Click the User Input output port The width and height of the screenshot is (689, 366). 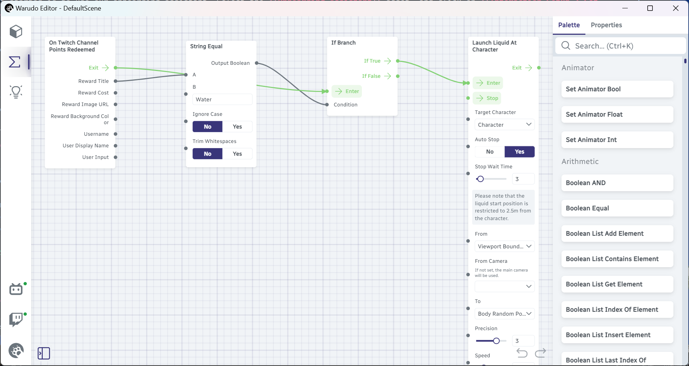(x=116, y=157)
